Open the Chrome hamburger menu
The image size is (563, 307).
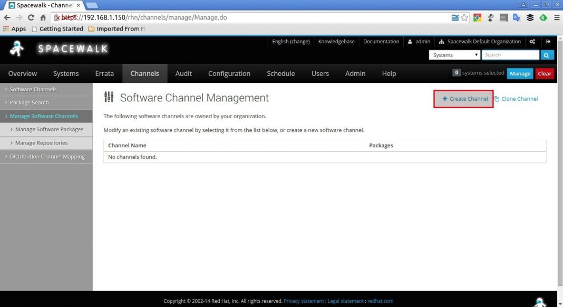(x=557, y=17)
